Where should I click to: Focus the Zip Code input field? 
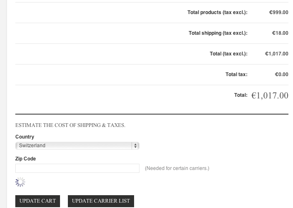click(77, 168)
